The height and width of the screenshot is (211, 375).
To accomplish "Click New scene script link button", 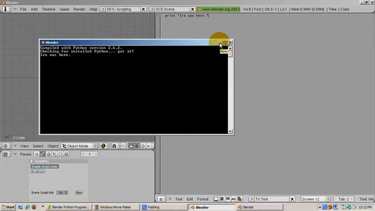I will 79,193.
